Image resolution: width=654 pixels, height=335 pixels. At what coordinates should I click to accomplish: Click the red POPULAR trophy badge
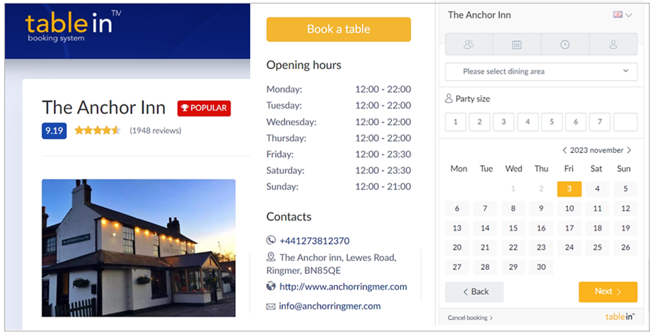coord(204,108)
